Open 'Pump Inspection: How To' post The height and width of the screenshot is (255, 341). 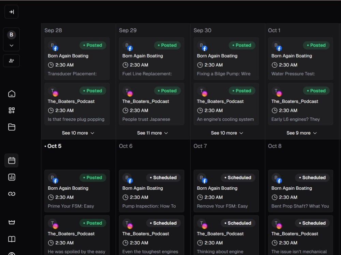coord(152,191)
